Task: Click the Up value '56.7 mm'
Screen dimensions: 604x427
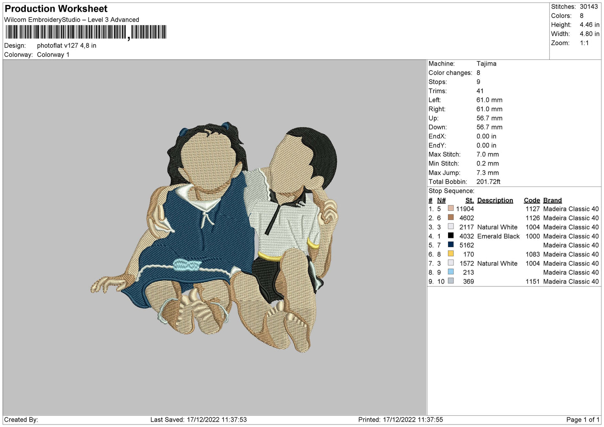Action: (489, 118)
